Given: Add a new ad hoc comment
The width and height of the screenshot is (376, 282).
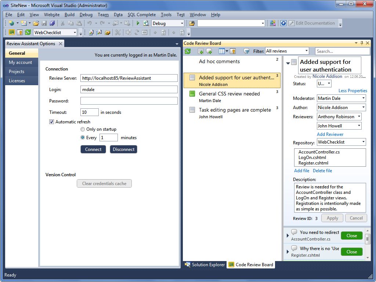Looking at the screenshot, I should point(209,51).
